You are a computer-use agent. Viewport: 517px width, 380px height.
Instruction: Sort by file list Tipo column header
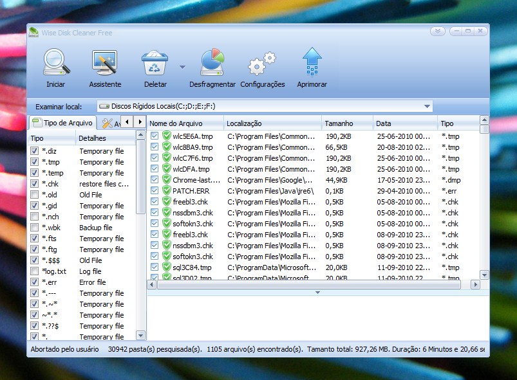tap(458, 123)
